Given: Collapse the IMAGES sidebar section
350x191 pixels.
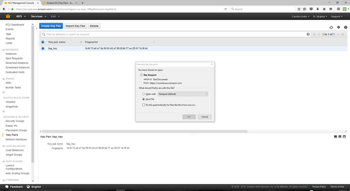Looking at the screenshot, I should click(4, 79).
